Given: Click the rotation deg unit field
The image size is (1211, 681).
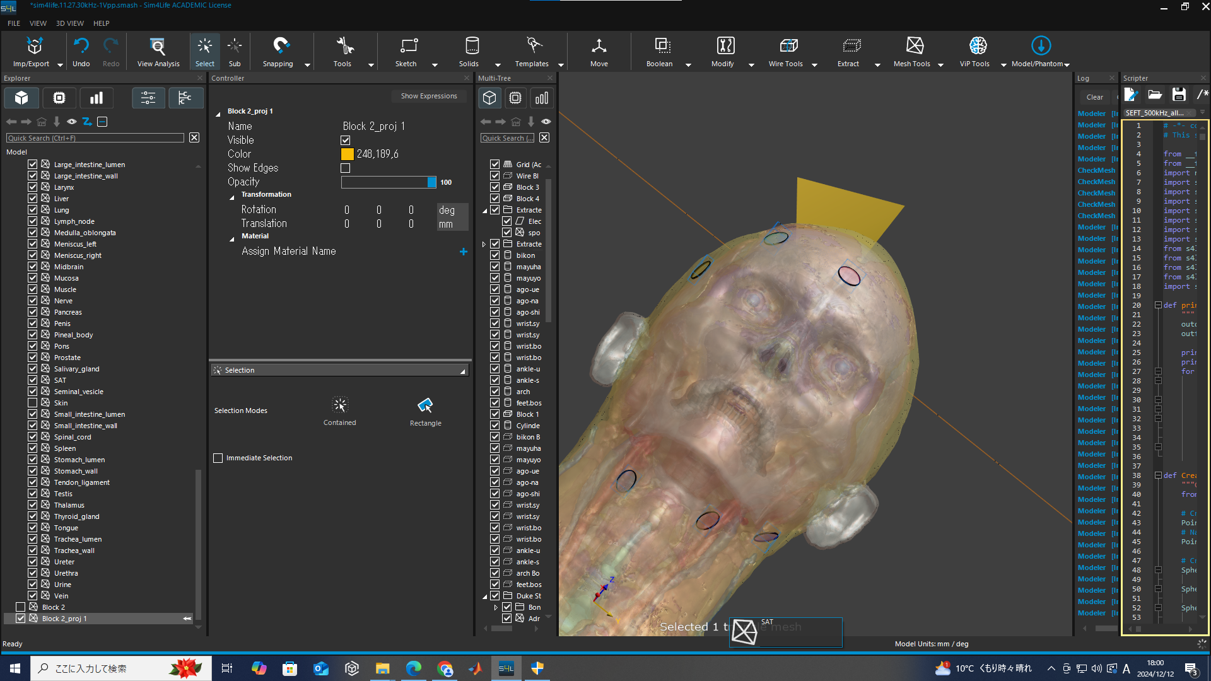Looking at the screenshot, I should click(x=452, y=210).
